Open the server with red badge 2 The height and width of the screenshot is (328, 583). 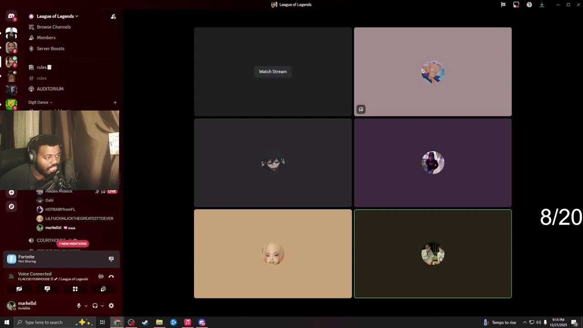click(11, 47)
